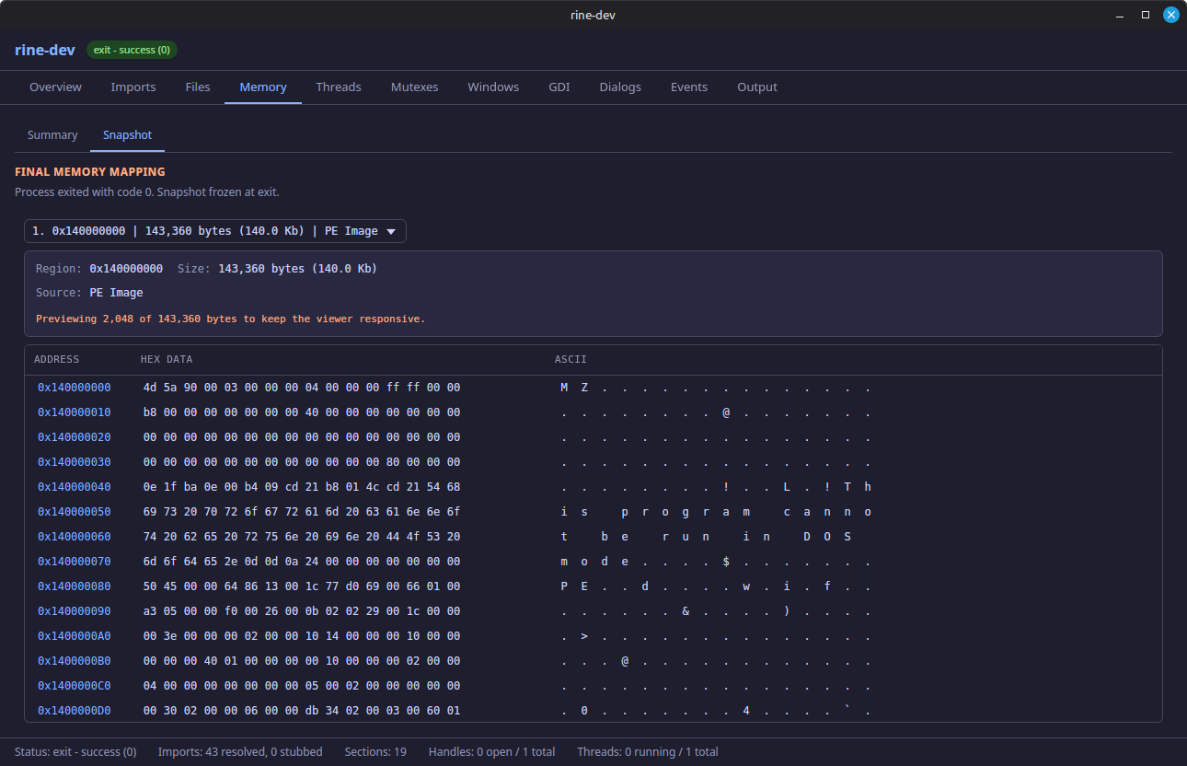Image resolution: width=1187 pixels, height=766 pixels.
Task: Open the Windows tab
Action: 492,87
